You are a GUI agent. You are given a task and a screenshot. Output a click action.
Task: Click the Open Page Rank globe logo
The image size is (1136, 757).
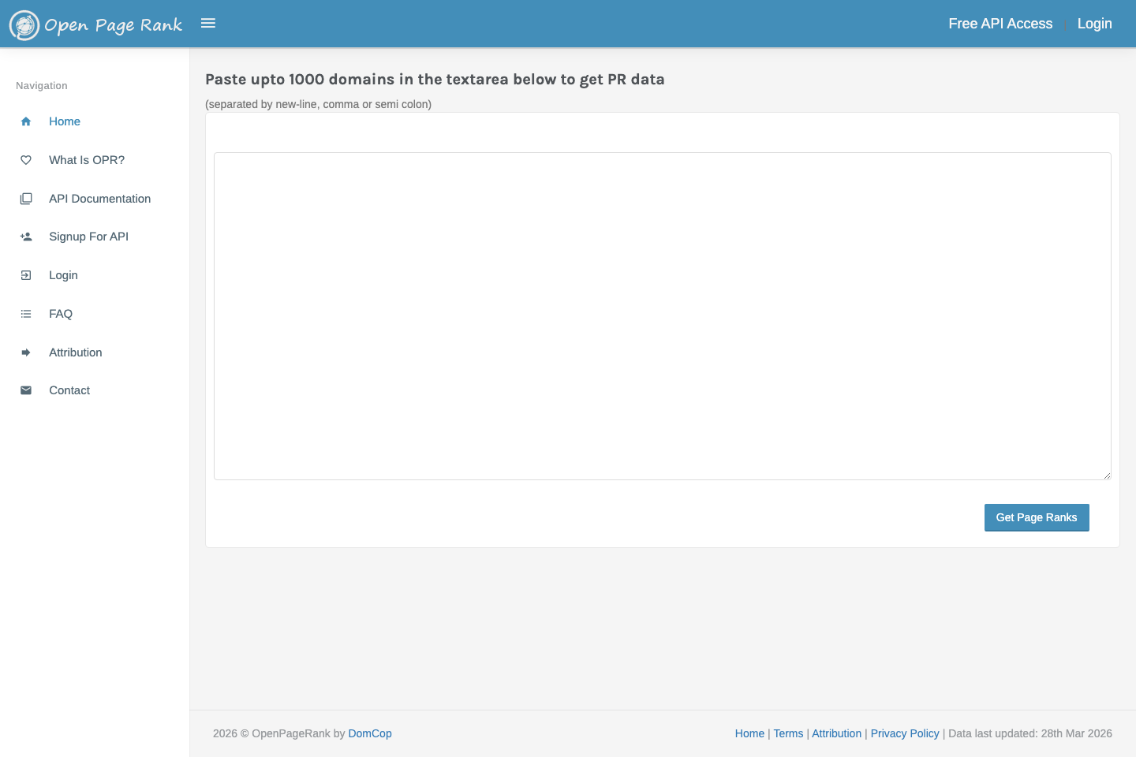click(24, 24)
